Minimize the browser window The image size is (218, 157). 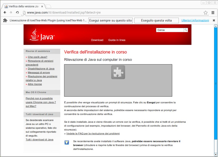tap(204, 2)
